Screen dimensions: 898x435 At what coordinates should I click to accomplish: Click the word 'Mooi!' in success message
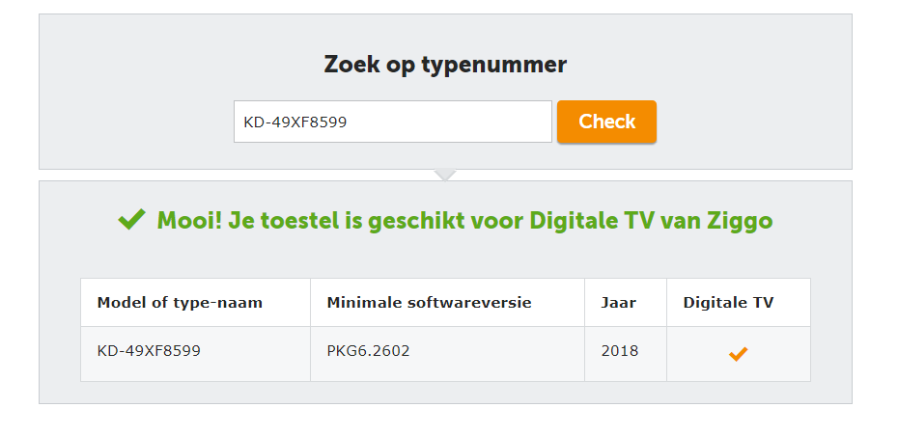(x=190, y=221)
